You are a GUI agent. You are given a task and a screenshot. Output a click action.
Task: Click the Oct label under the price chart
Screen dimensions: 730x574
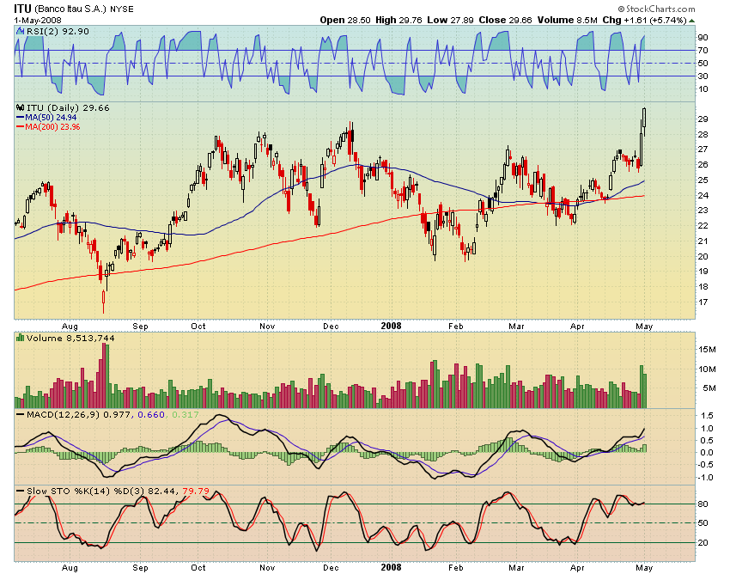pyautogui.click(x=198, y=327)
